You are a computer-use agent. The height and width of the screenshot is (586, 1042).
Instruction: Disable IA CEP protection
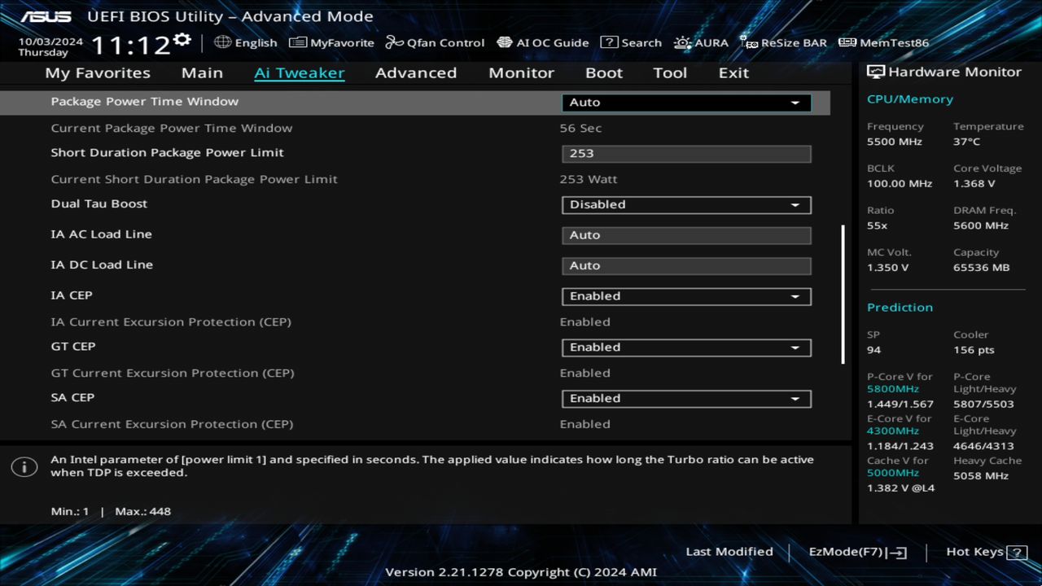pyautogui.click(x=685, y=296)
